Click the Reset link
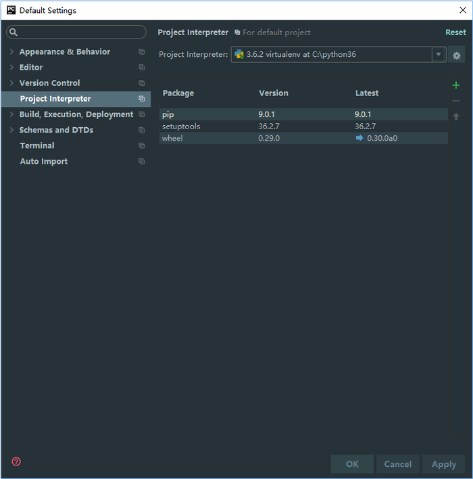The height and width of the screenshot is (479, 473). (x=455, y=32)
